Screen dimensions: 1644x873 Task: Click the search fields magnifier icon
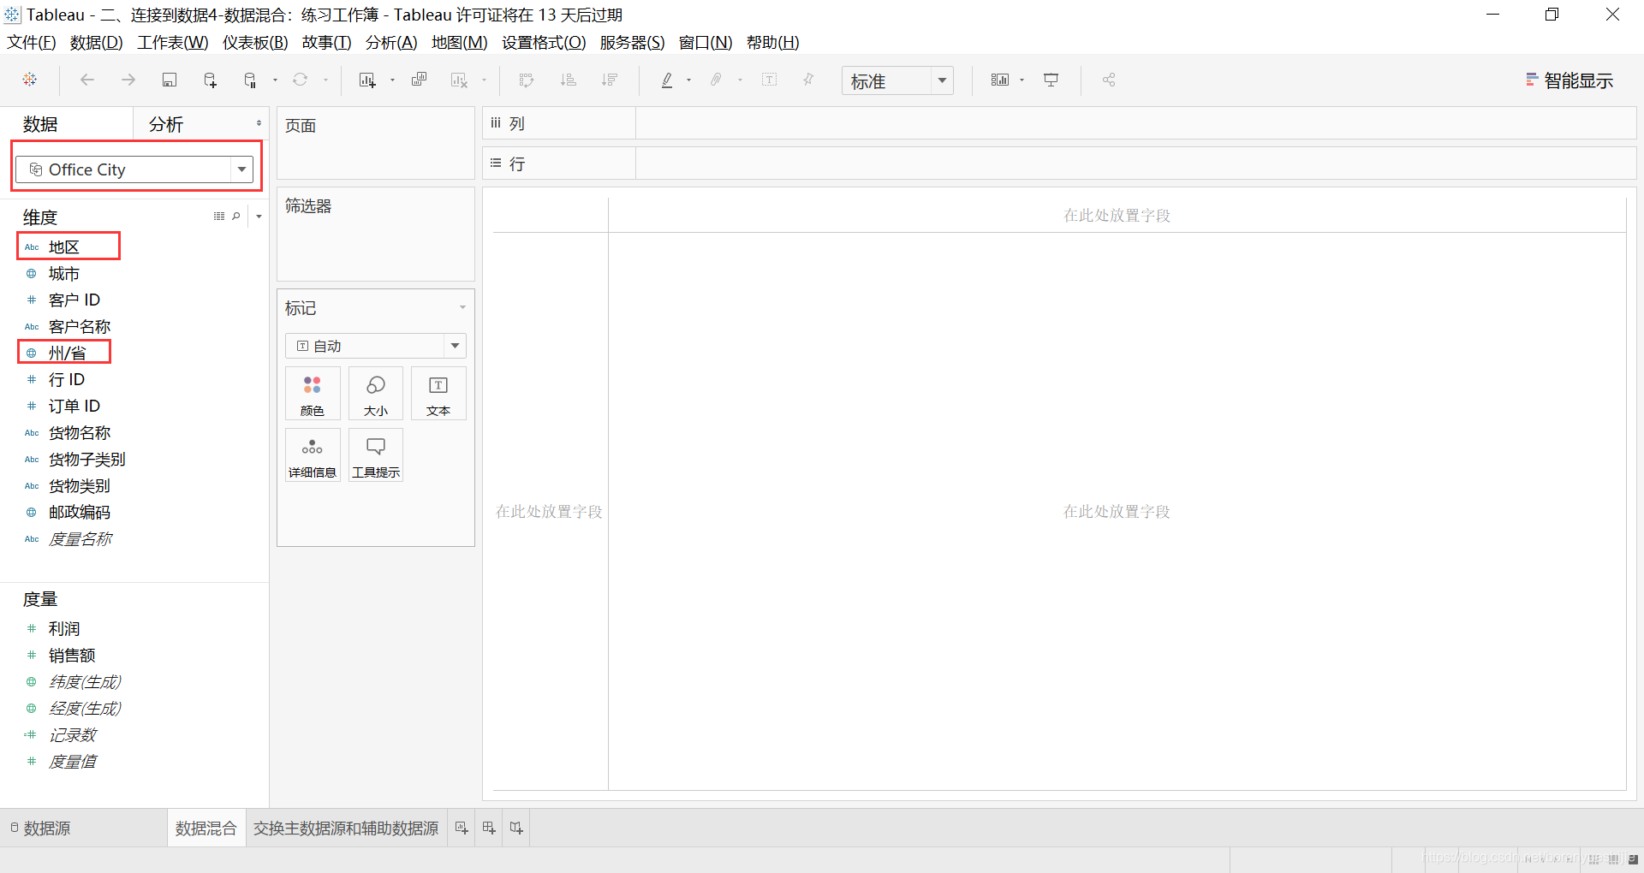pyautogui.click(x=236, y=217)
